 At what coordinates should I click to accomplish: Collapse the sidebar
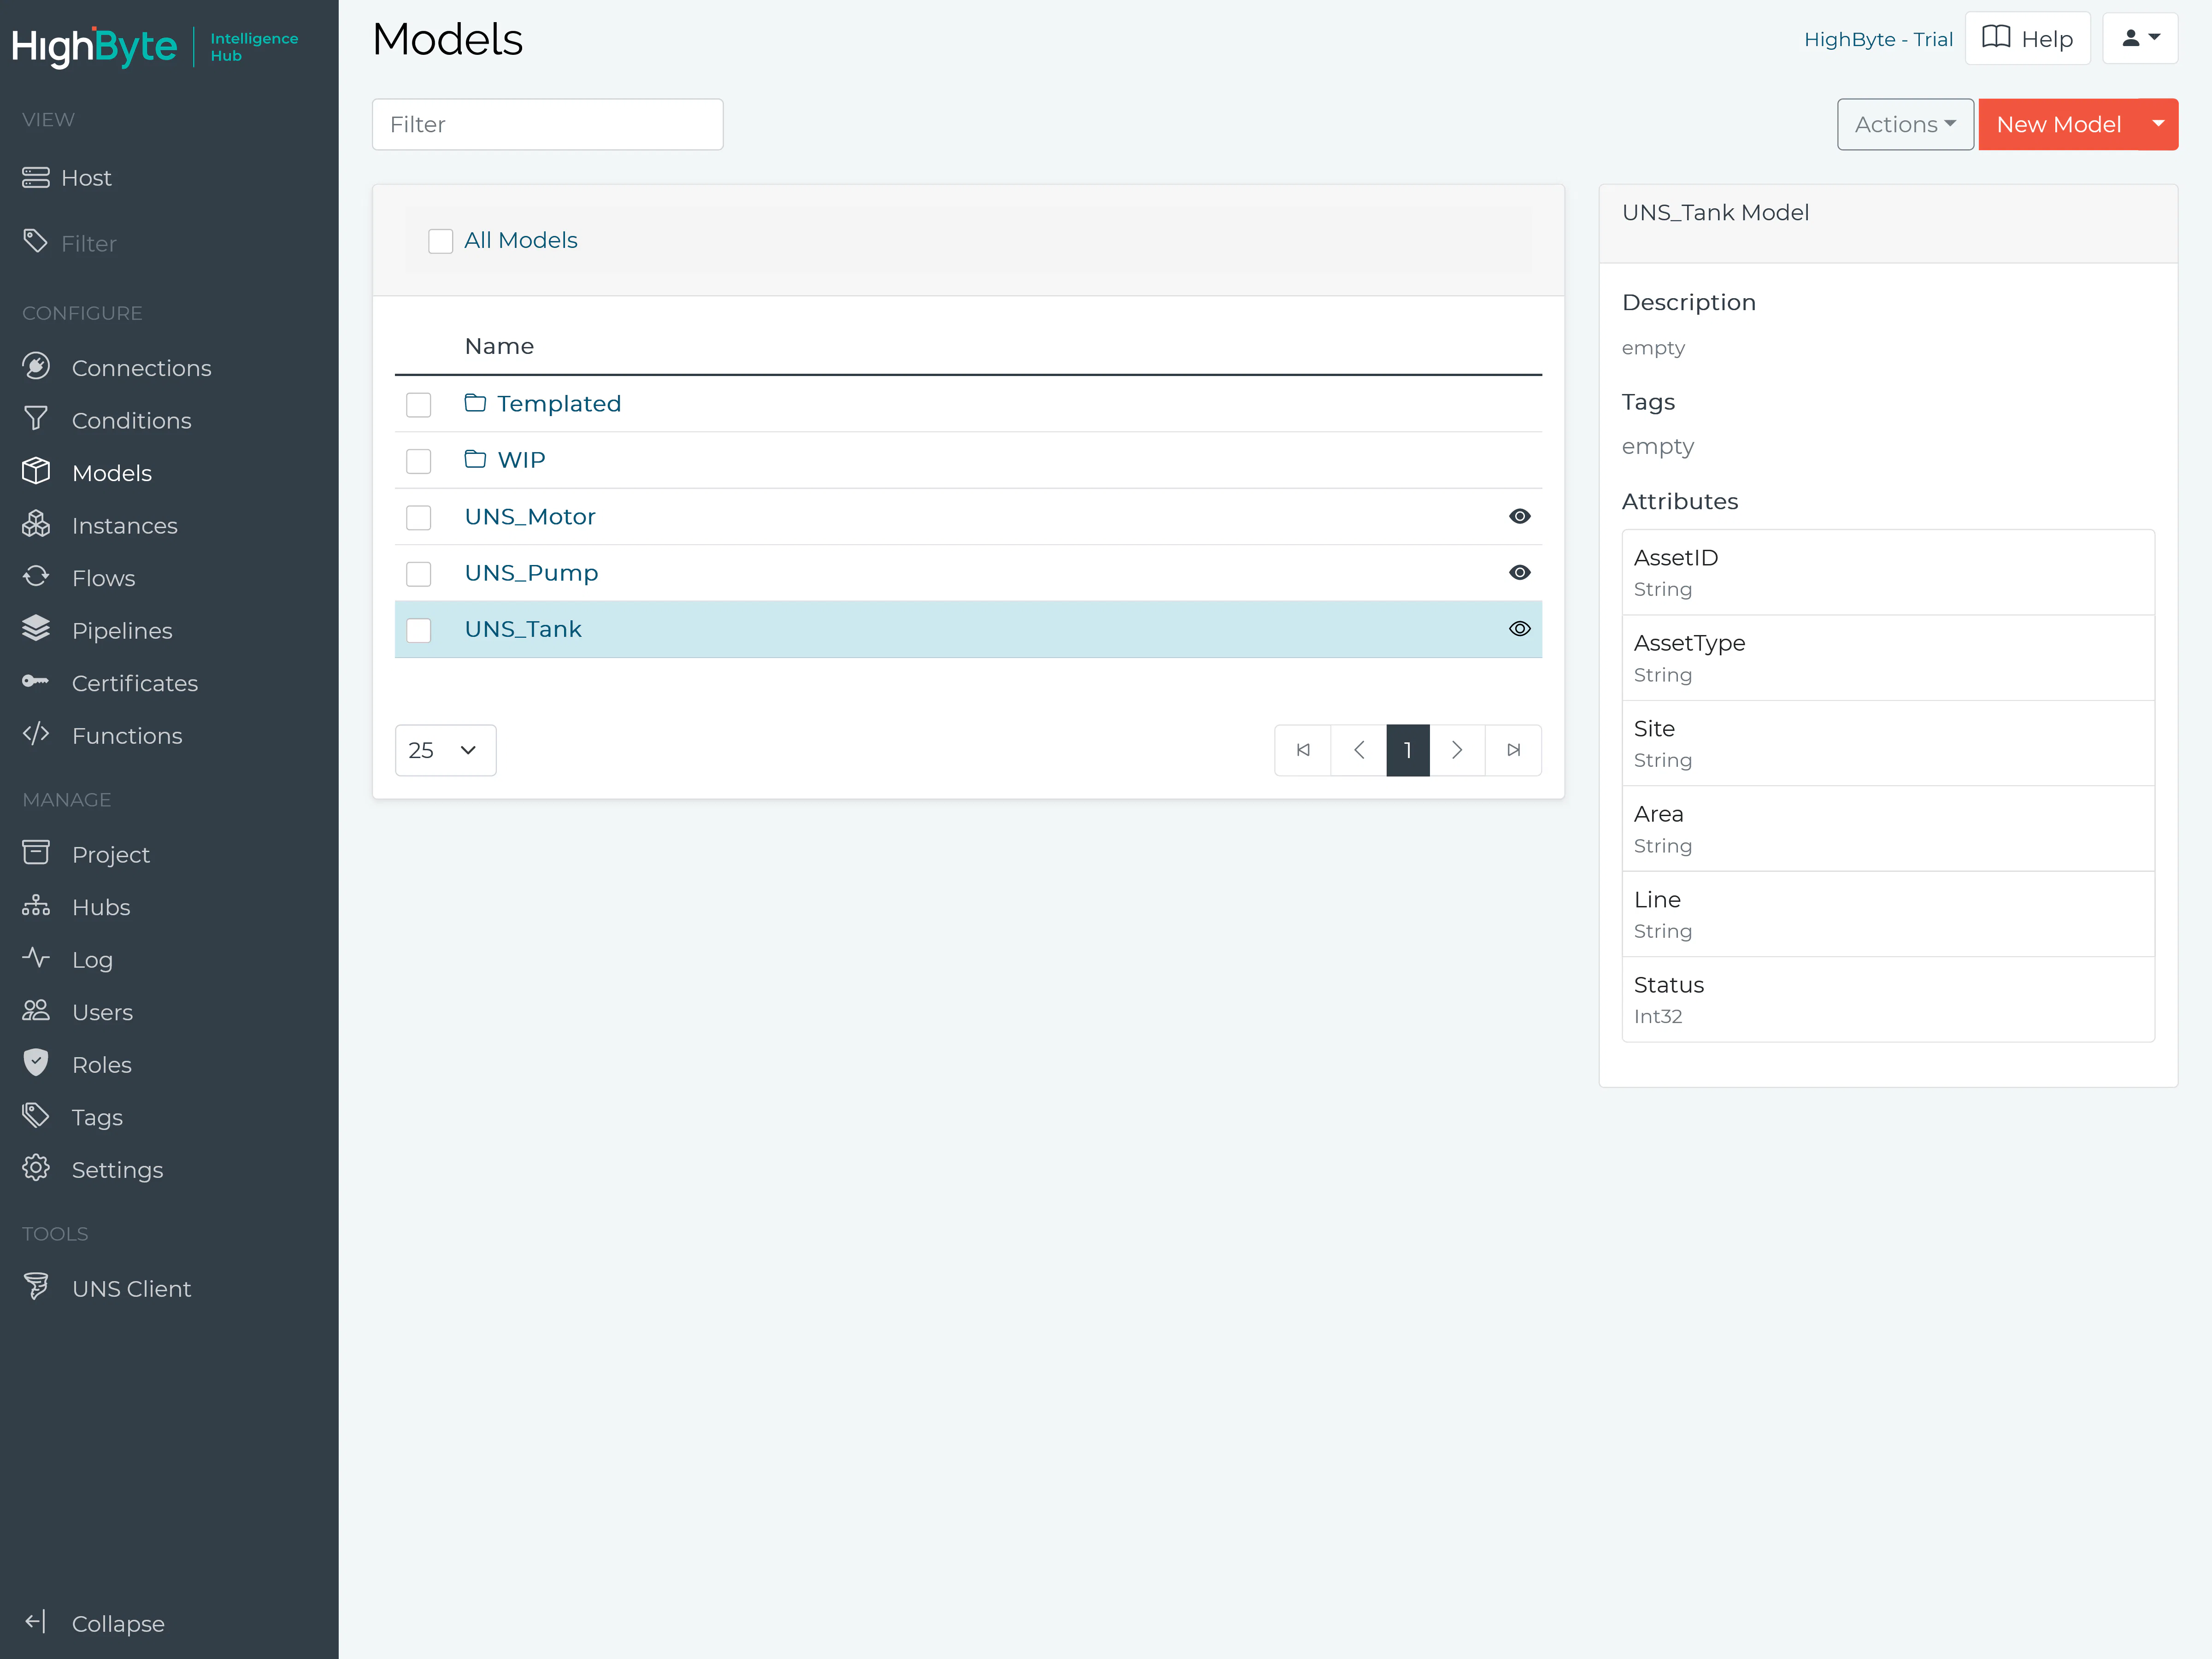(x=94, y=1623)
